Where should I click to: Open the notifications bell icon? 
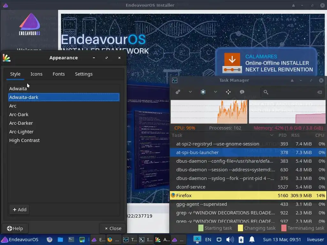coord(252,240)
